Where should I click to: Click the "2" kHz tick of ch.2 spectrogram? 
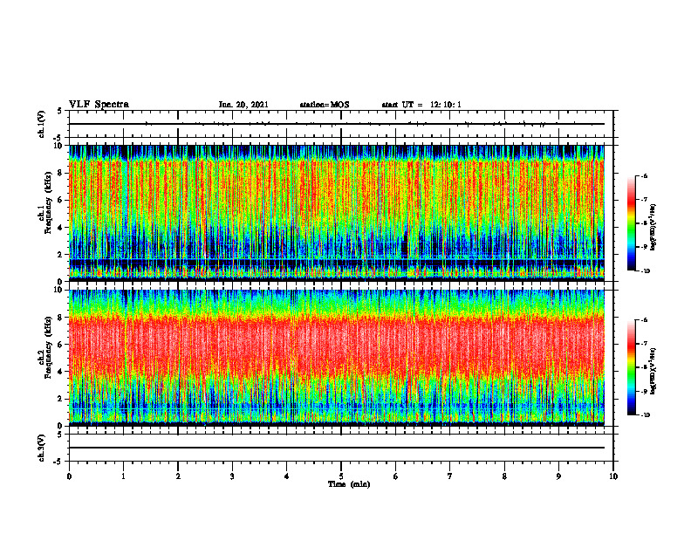(60, 399)
